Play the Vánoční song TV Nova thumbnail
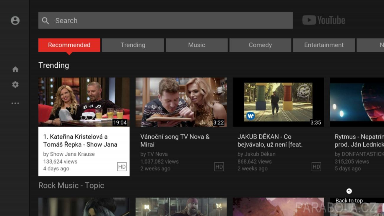The height and width of the screenshot is (216, 384). tap(181, 102)
